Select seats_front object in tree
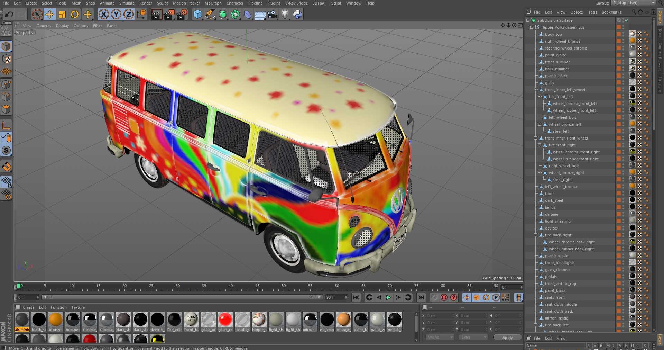The image size is (664, 350). (x=555, y=297)
